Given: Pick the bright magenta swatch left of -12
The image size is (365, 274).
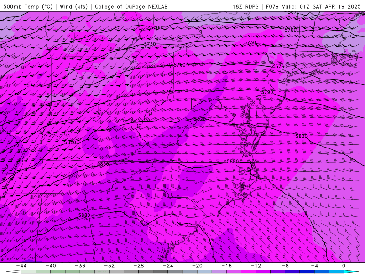Looking at the screenshot, I should [248, 272].
